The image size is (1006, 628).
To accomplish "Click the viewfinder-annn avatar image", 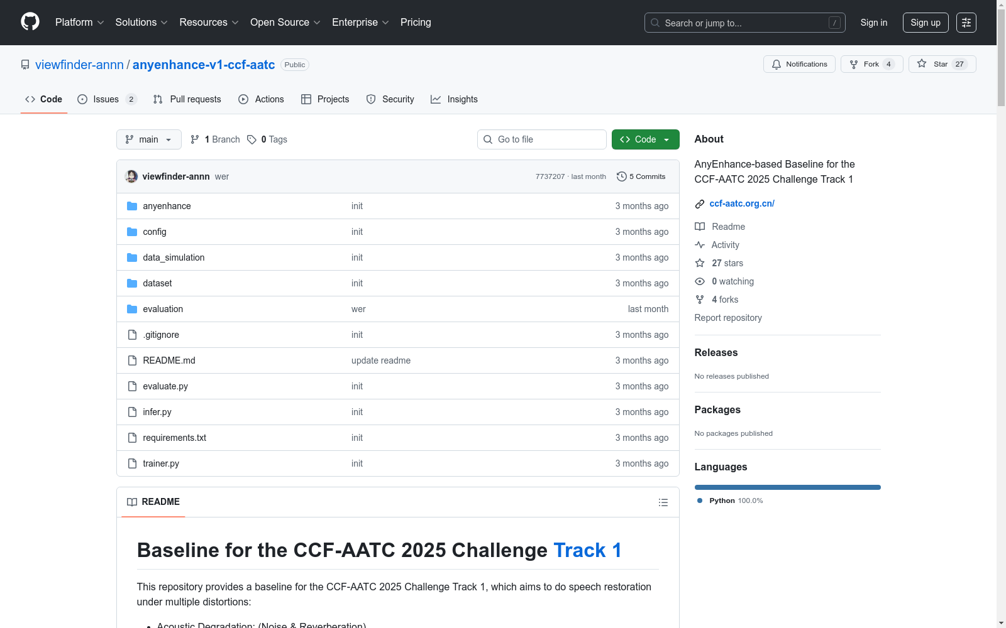I will coord(131,176).
